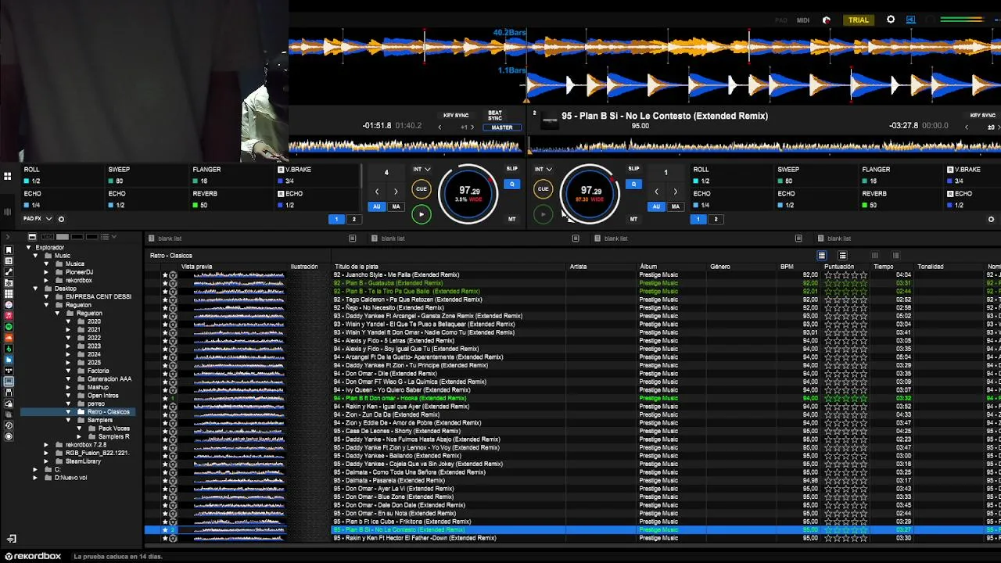1001x563 pixels.
Task: Open the Spotify source in sidebar
Action: pyautogui.click(x=9, y=327)
